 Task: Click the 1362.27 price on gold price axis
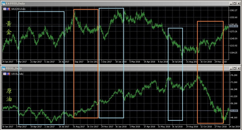pyautogui.click(x=234, y=10)
